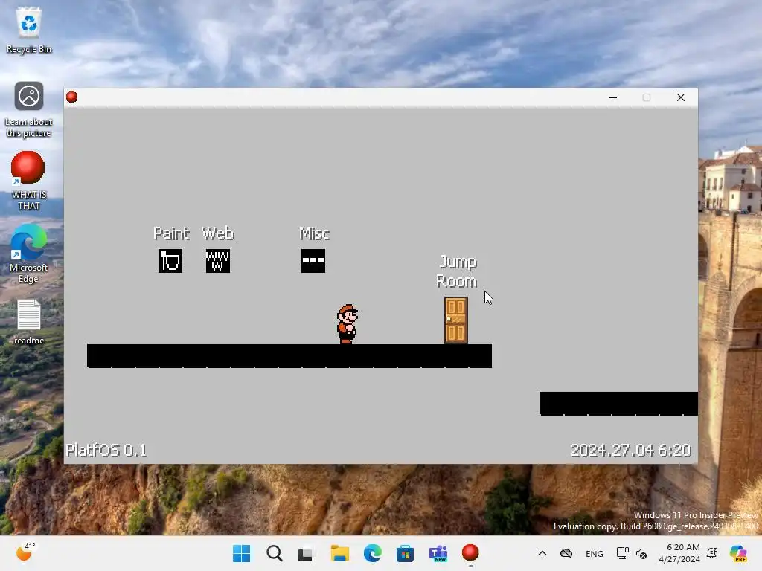Click the long black platform under Mario
The width and height of the screenshot is (762, 571).
click(x=289, y=356)
